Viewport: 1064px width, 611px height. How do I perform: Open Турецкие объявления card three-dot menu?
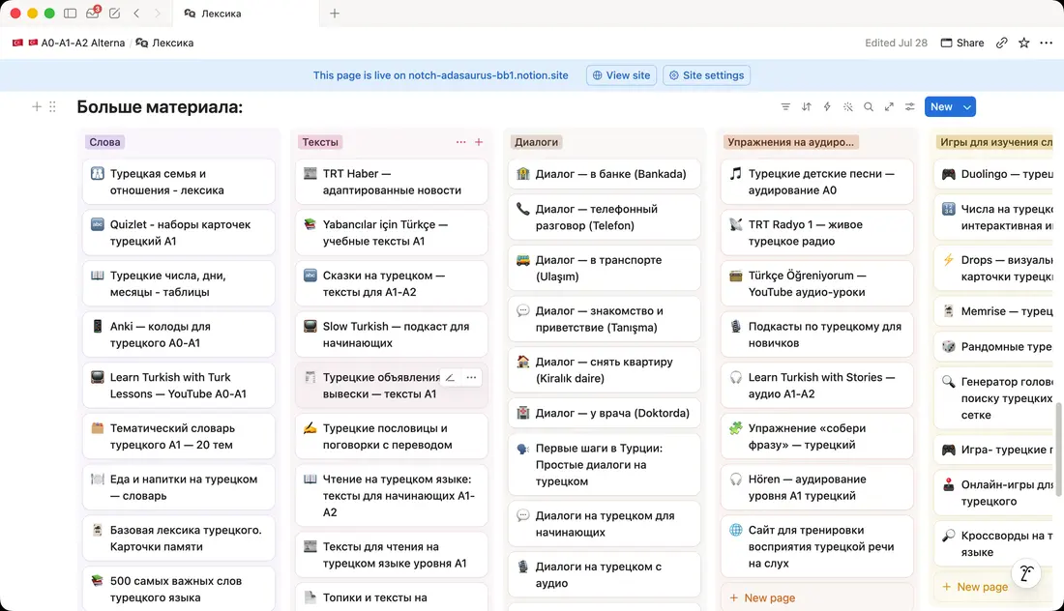point(471,377)
